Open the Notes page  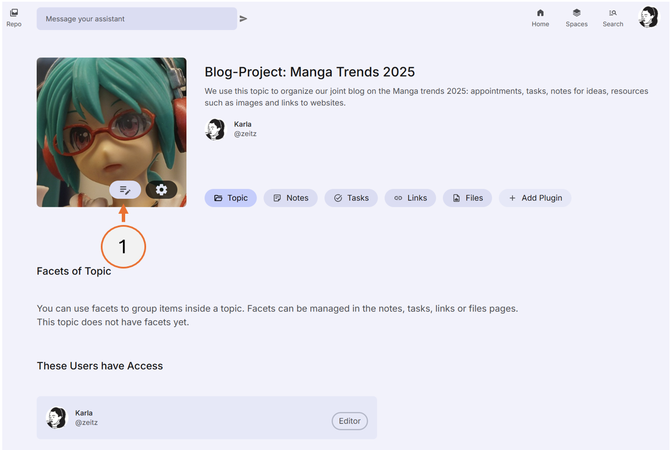[x=291, y=198]
